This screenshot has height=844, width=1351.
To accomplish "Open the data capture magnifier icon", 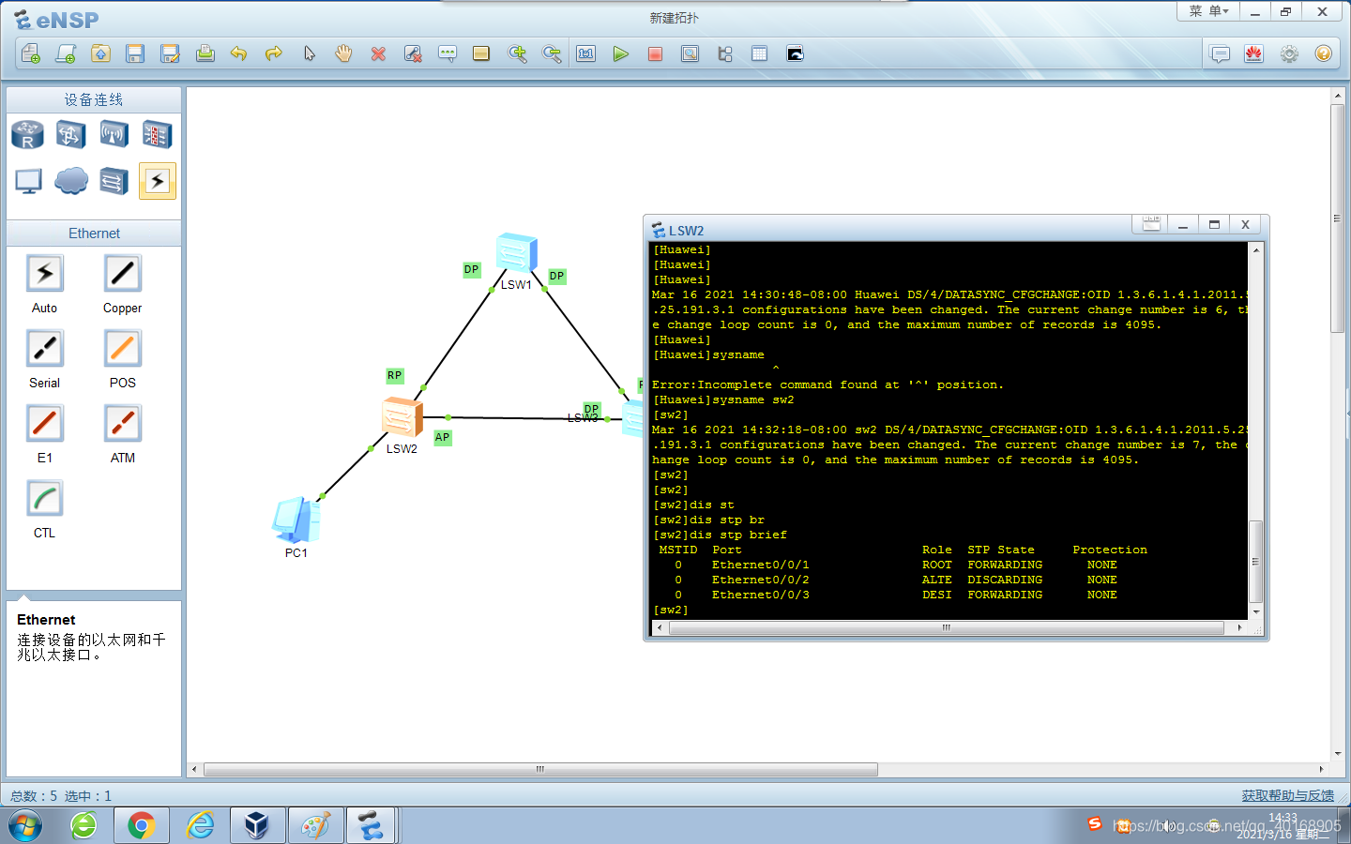I will [x=690, y=53].
